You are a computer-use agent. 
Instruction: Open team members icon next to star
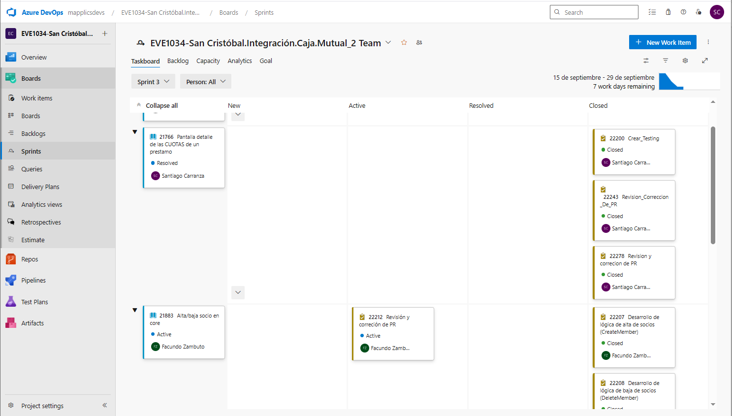[x=419, y=43]
